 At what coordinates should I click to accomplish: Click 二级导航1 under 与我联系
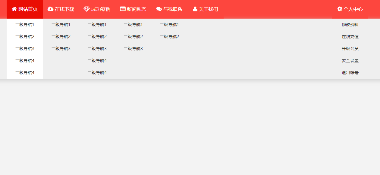[x=169, y=25]
